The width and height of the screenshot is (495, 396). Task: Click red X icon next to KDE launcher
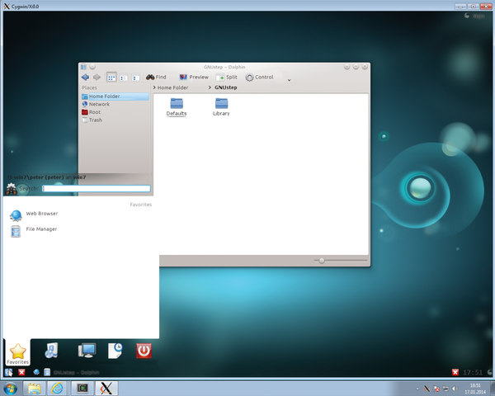(x=21, y=372)
